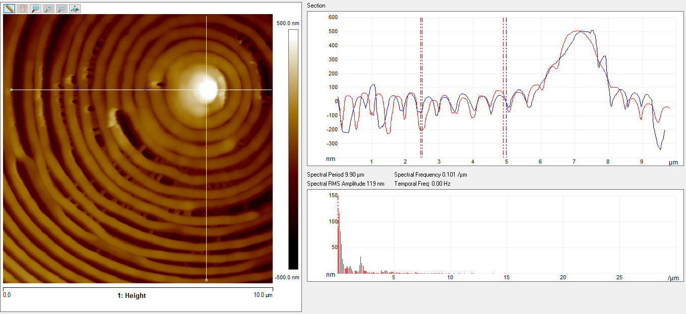Click bright central peak in height image
The height and width of the screenshot is (314, 686).
point(207,90)
